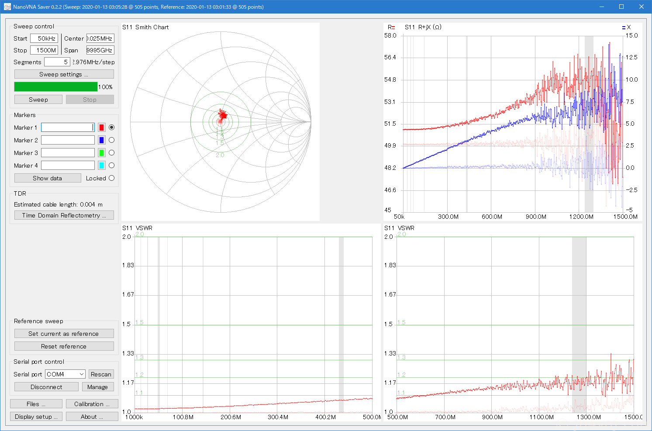
Task: Toggle the Locked marker option
Action: pyautogui.click(x=112, y=178)
